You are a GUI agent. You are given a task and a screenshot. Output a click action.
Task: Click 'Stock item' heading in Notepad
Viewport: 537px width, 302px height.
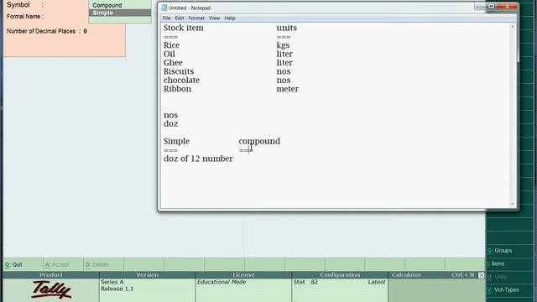pos(183,28)
